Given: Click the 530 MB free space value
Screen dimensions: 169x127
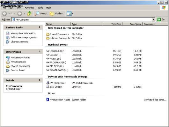Looking at the screenshot, I should point(137,55).
